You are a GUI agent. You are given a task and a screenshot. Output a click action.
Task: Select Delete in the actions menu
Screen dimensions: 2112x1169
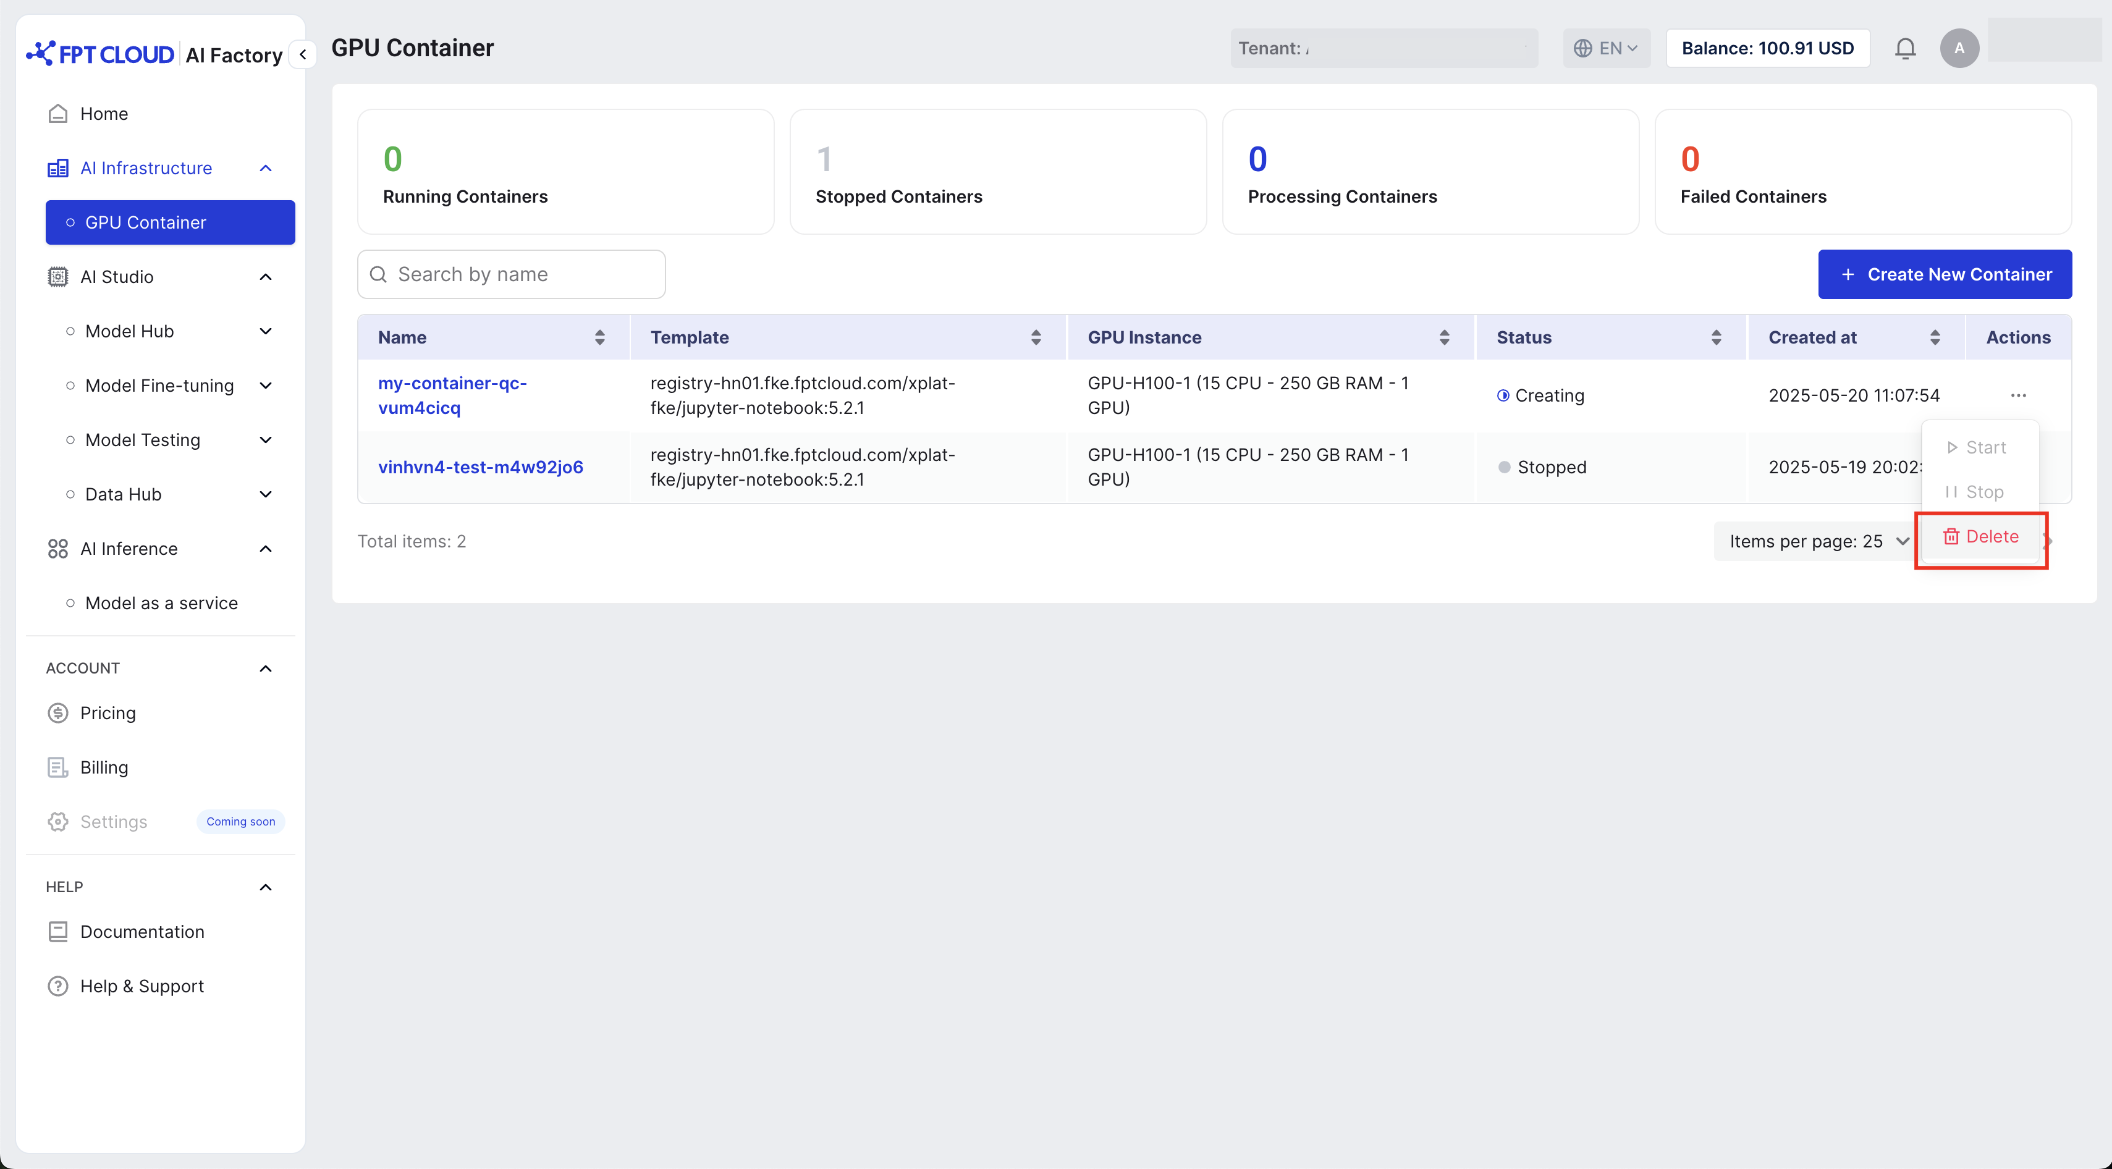[1981, 536]
